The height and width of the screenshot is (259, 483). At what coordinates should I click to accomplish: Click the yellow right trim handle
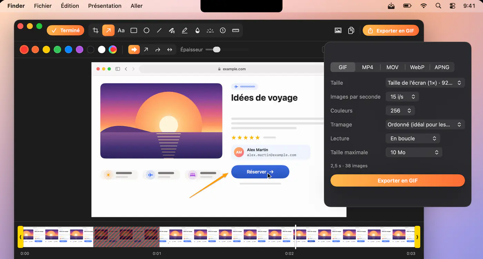click(x=417, y=237)
